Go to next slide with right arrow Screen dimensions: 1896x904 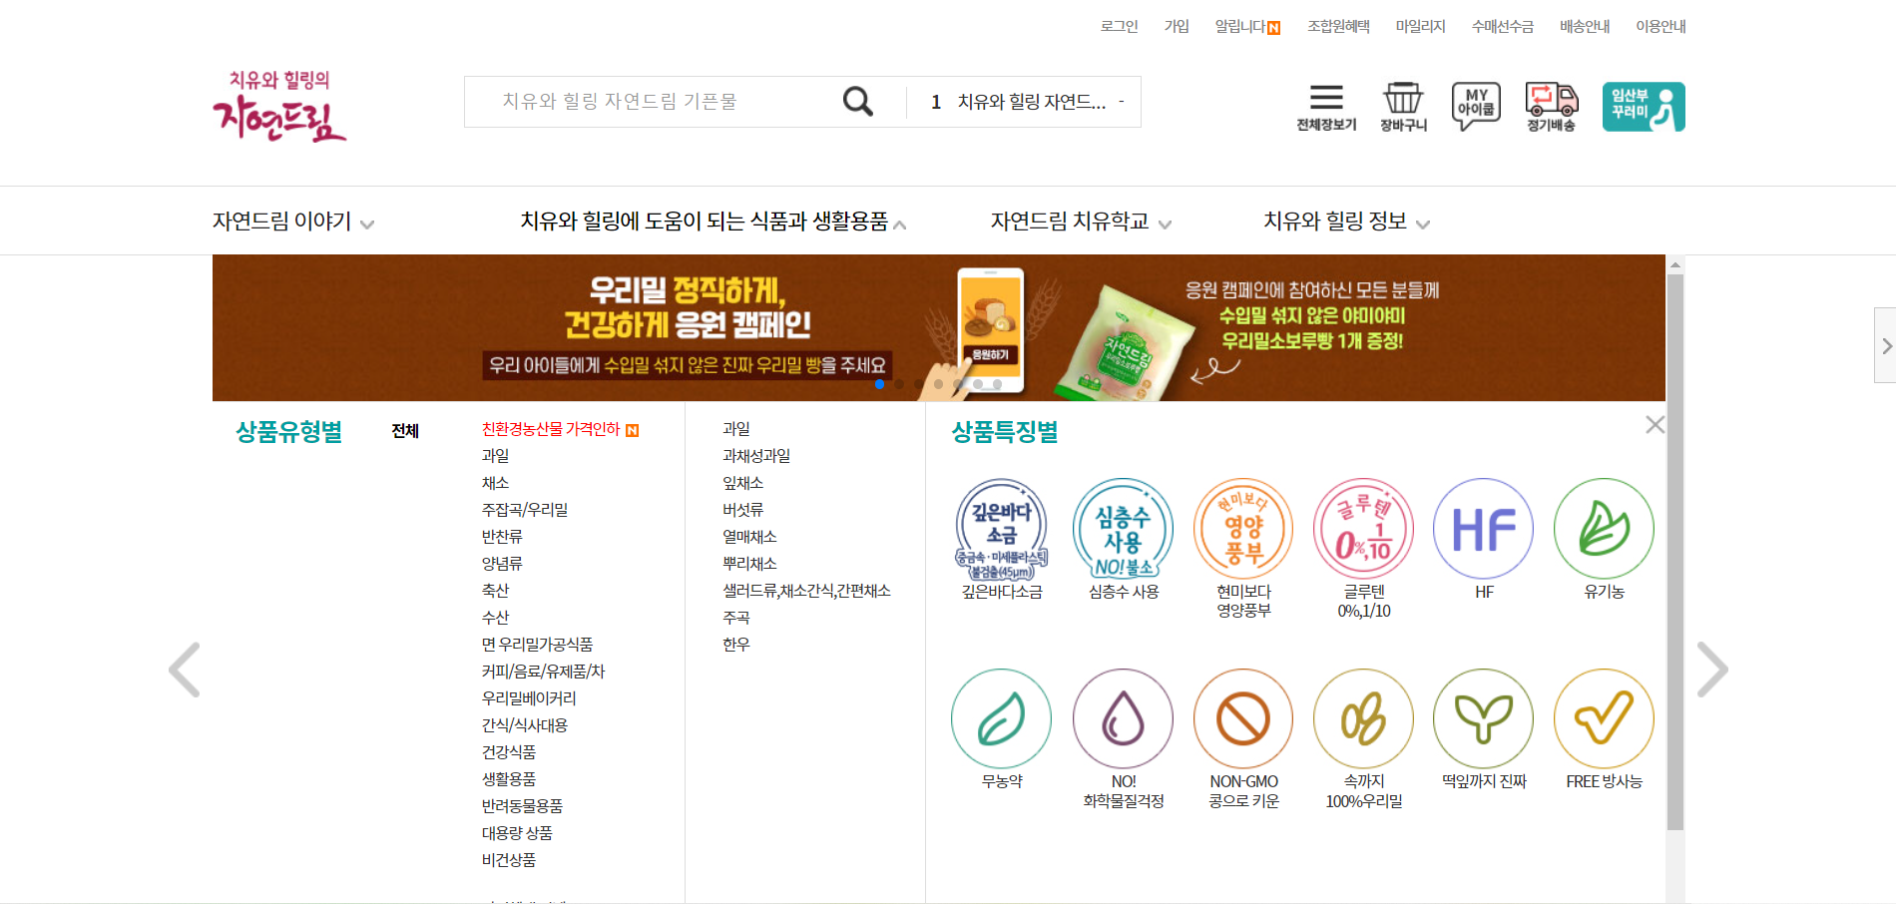[x=1712, y=670]
